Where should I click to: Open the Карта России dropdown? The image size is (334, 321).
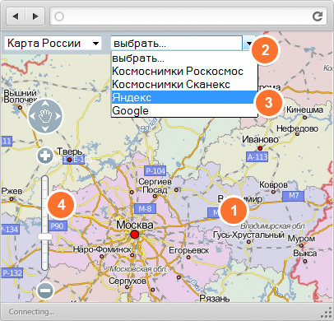(x=53, y=44)
